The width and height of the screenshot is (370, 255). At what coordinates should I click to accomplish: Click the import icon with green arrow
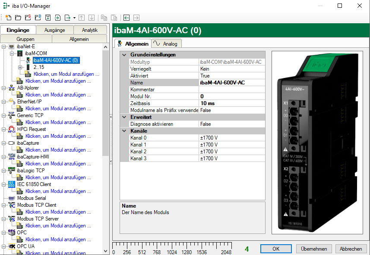(57, 18)
